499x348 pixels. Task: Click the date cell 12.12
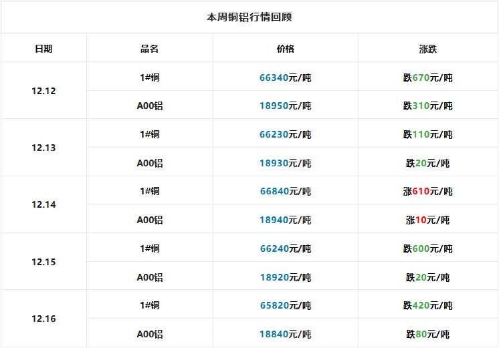tap(43, 91)
